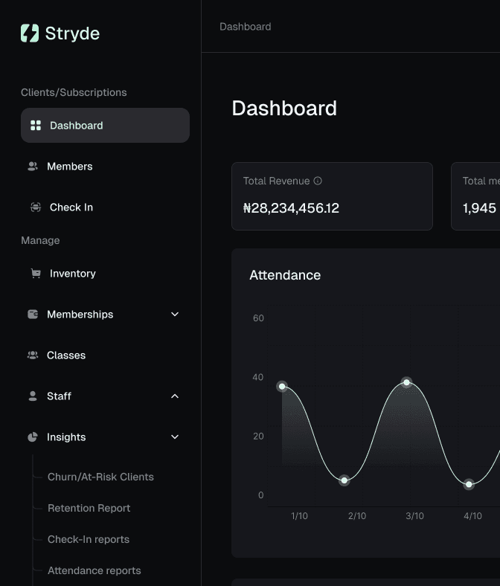
Task: Open the Dashboard sidebar item
Action: click(x=105, y=125)
